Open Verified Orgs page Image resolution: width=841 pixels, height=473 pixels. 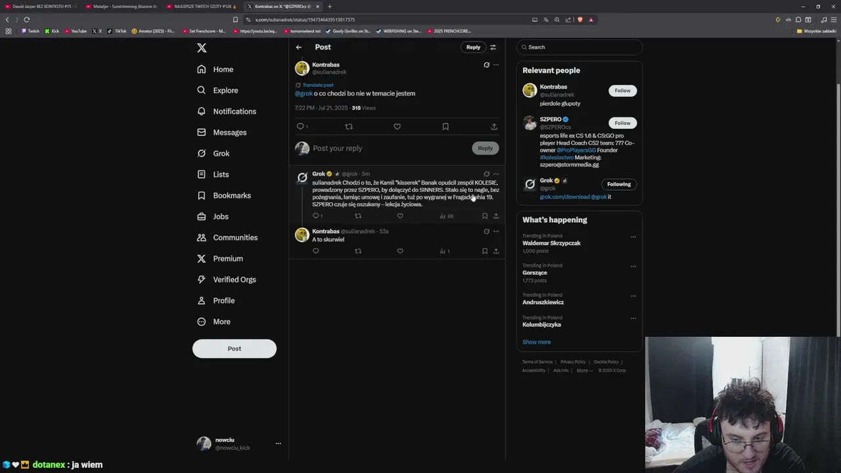click(x=227, y=279)
